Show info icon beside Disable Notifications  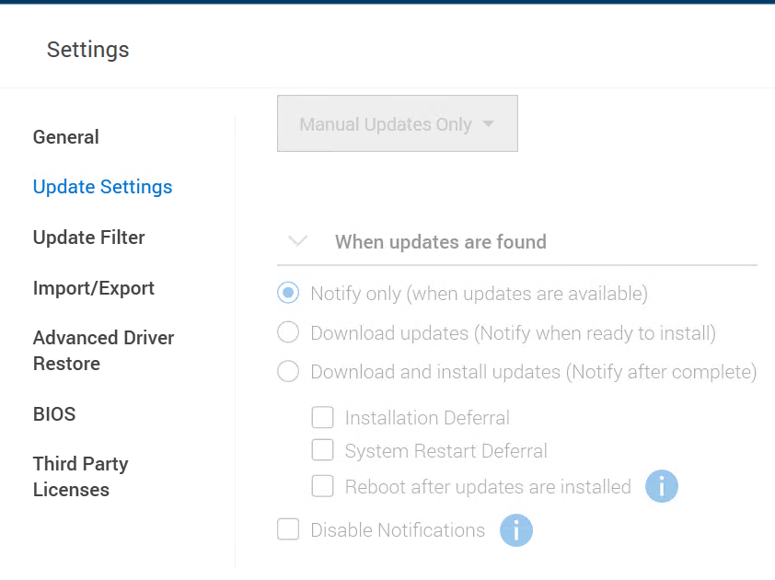(516, 530)
